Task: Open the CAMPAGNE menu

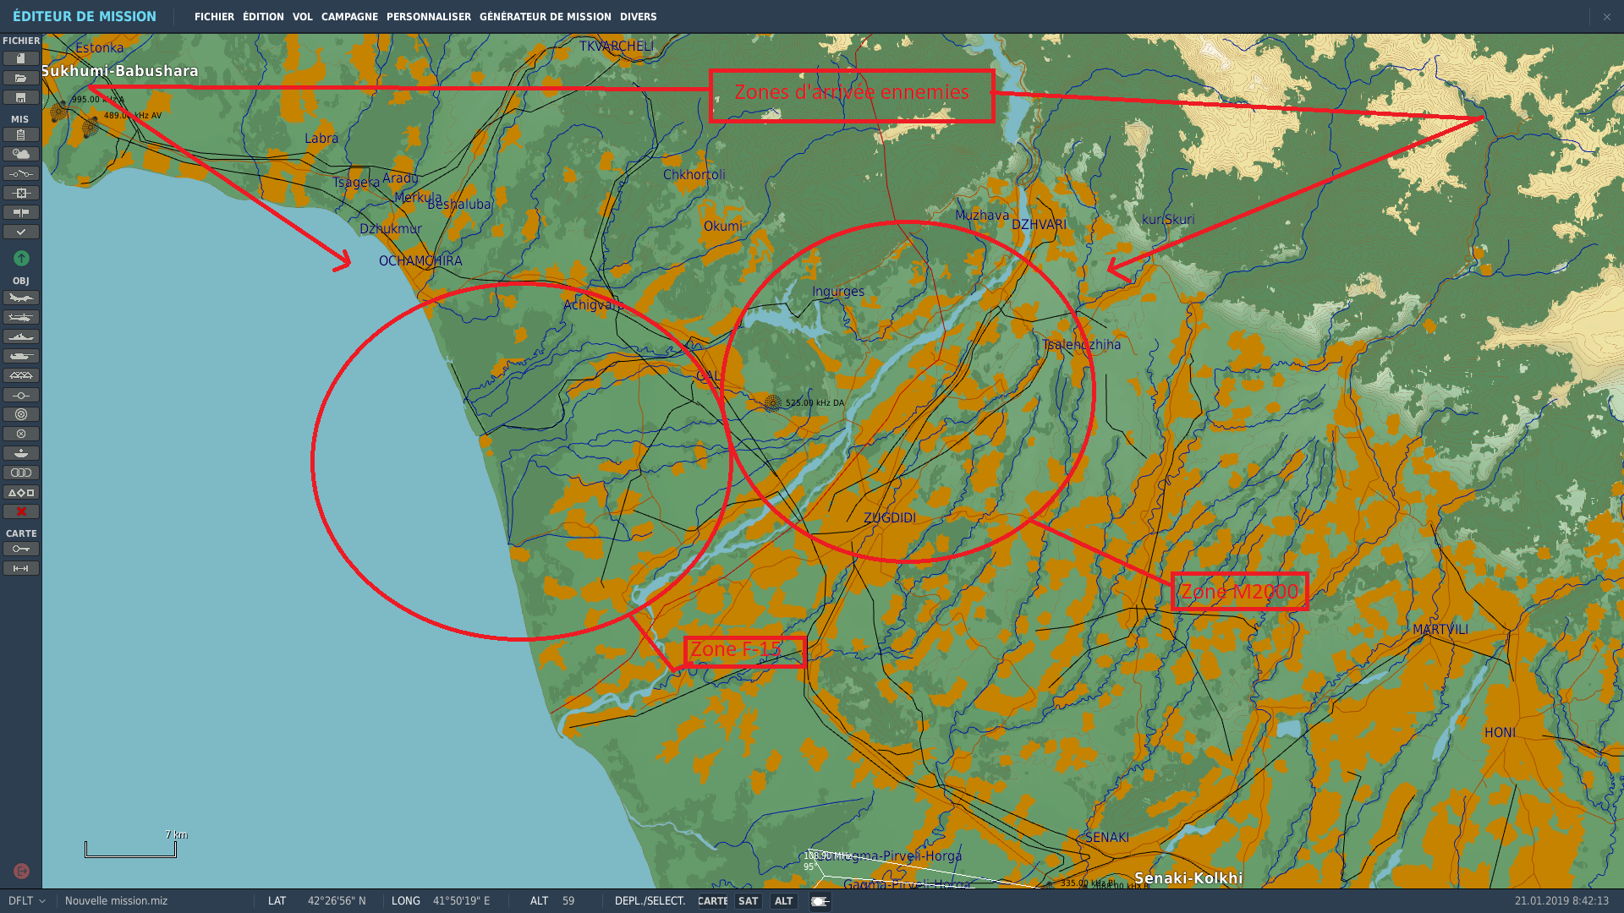Action: pyautogui.click(x=349, y=17)
